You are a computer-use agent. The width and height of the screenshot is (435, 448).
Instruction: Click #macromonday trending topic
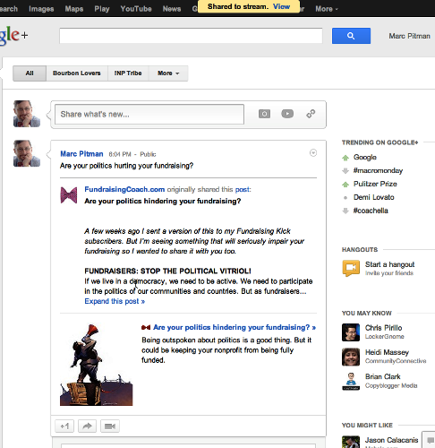(x=378, y=171)
